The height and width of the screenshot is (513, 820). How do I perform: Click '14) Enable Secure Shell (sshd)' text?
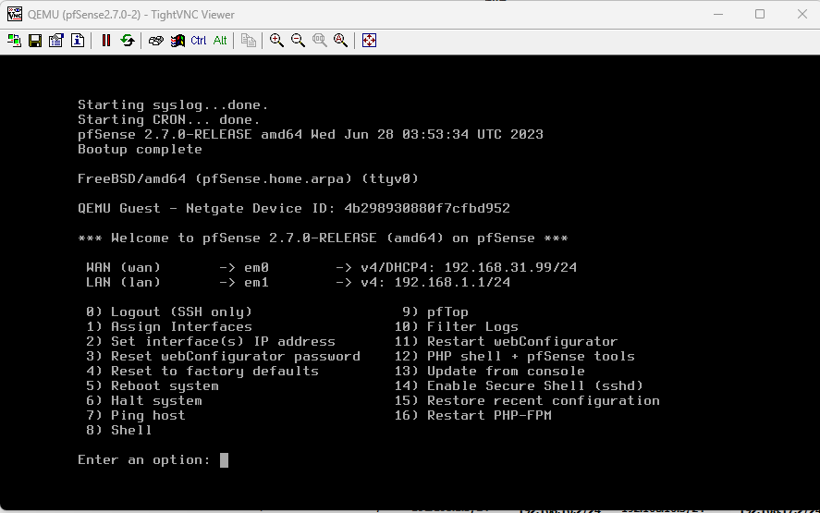(519, 386)
